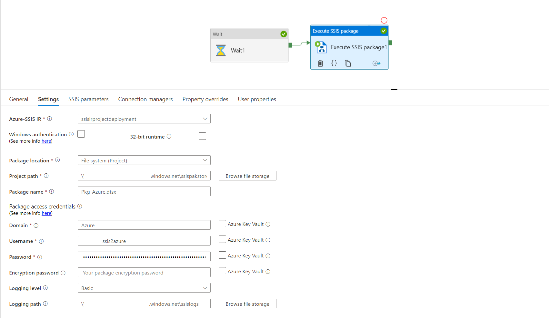The height and width of the screenshot is (318, 549).
Task: Click info icon beside Username label
Action: [x=41, y=241]
